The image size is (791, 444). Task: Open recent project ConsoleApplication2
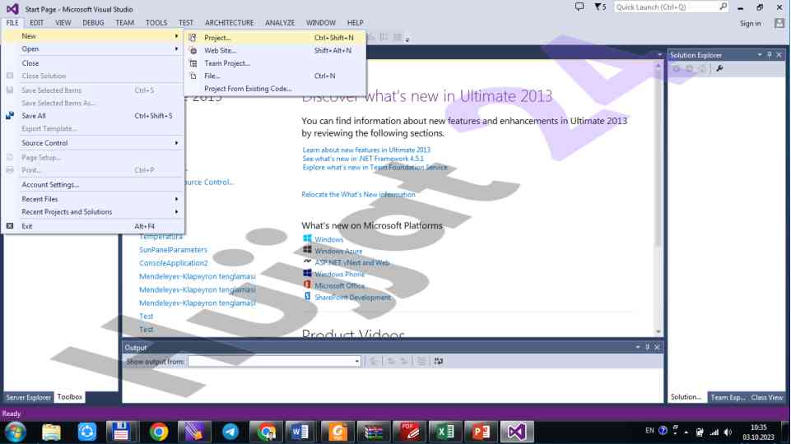pos(173,262)
